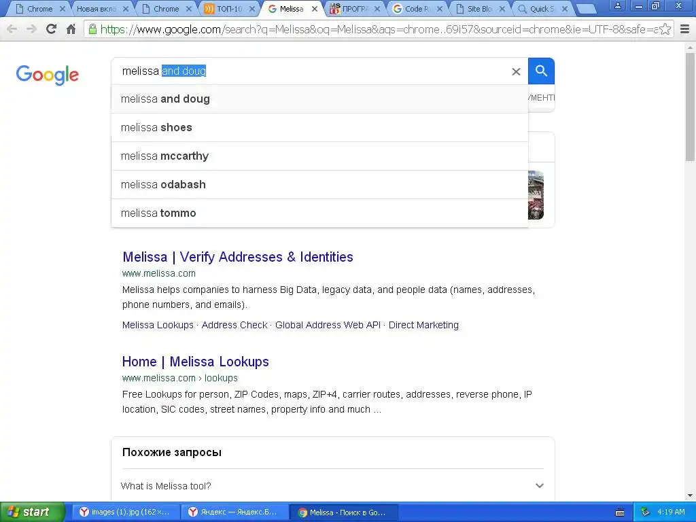View site security padlock info
Screen dimensions: 696x522
pos(92,29)
